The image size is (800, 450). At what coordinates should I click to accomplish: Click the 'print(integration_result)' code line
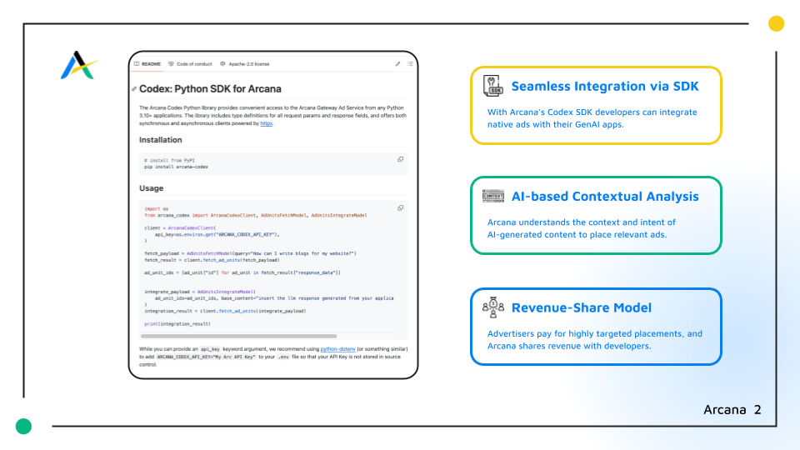[x=177, y=324]
